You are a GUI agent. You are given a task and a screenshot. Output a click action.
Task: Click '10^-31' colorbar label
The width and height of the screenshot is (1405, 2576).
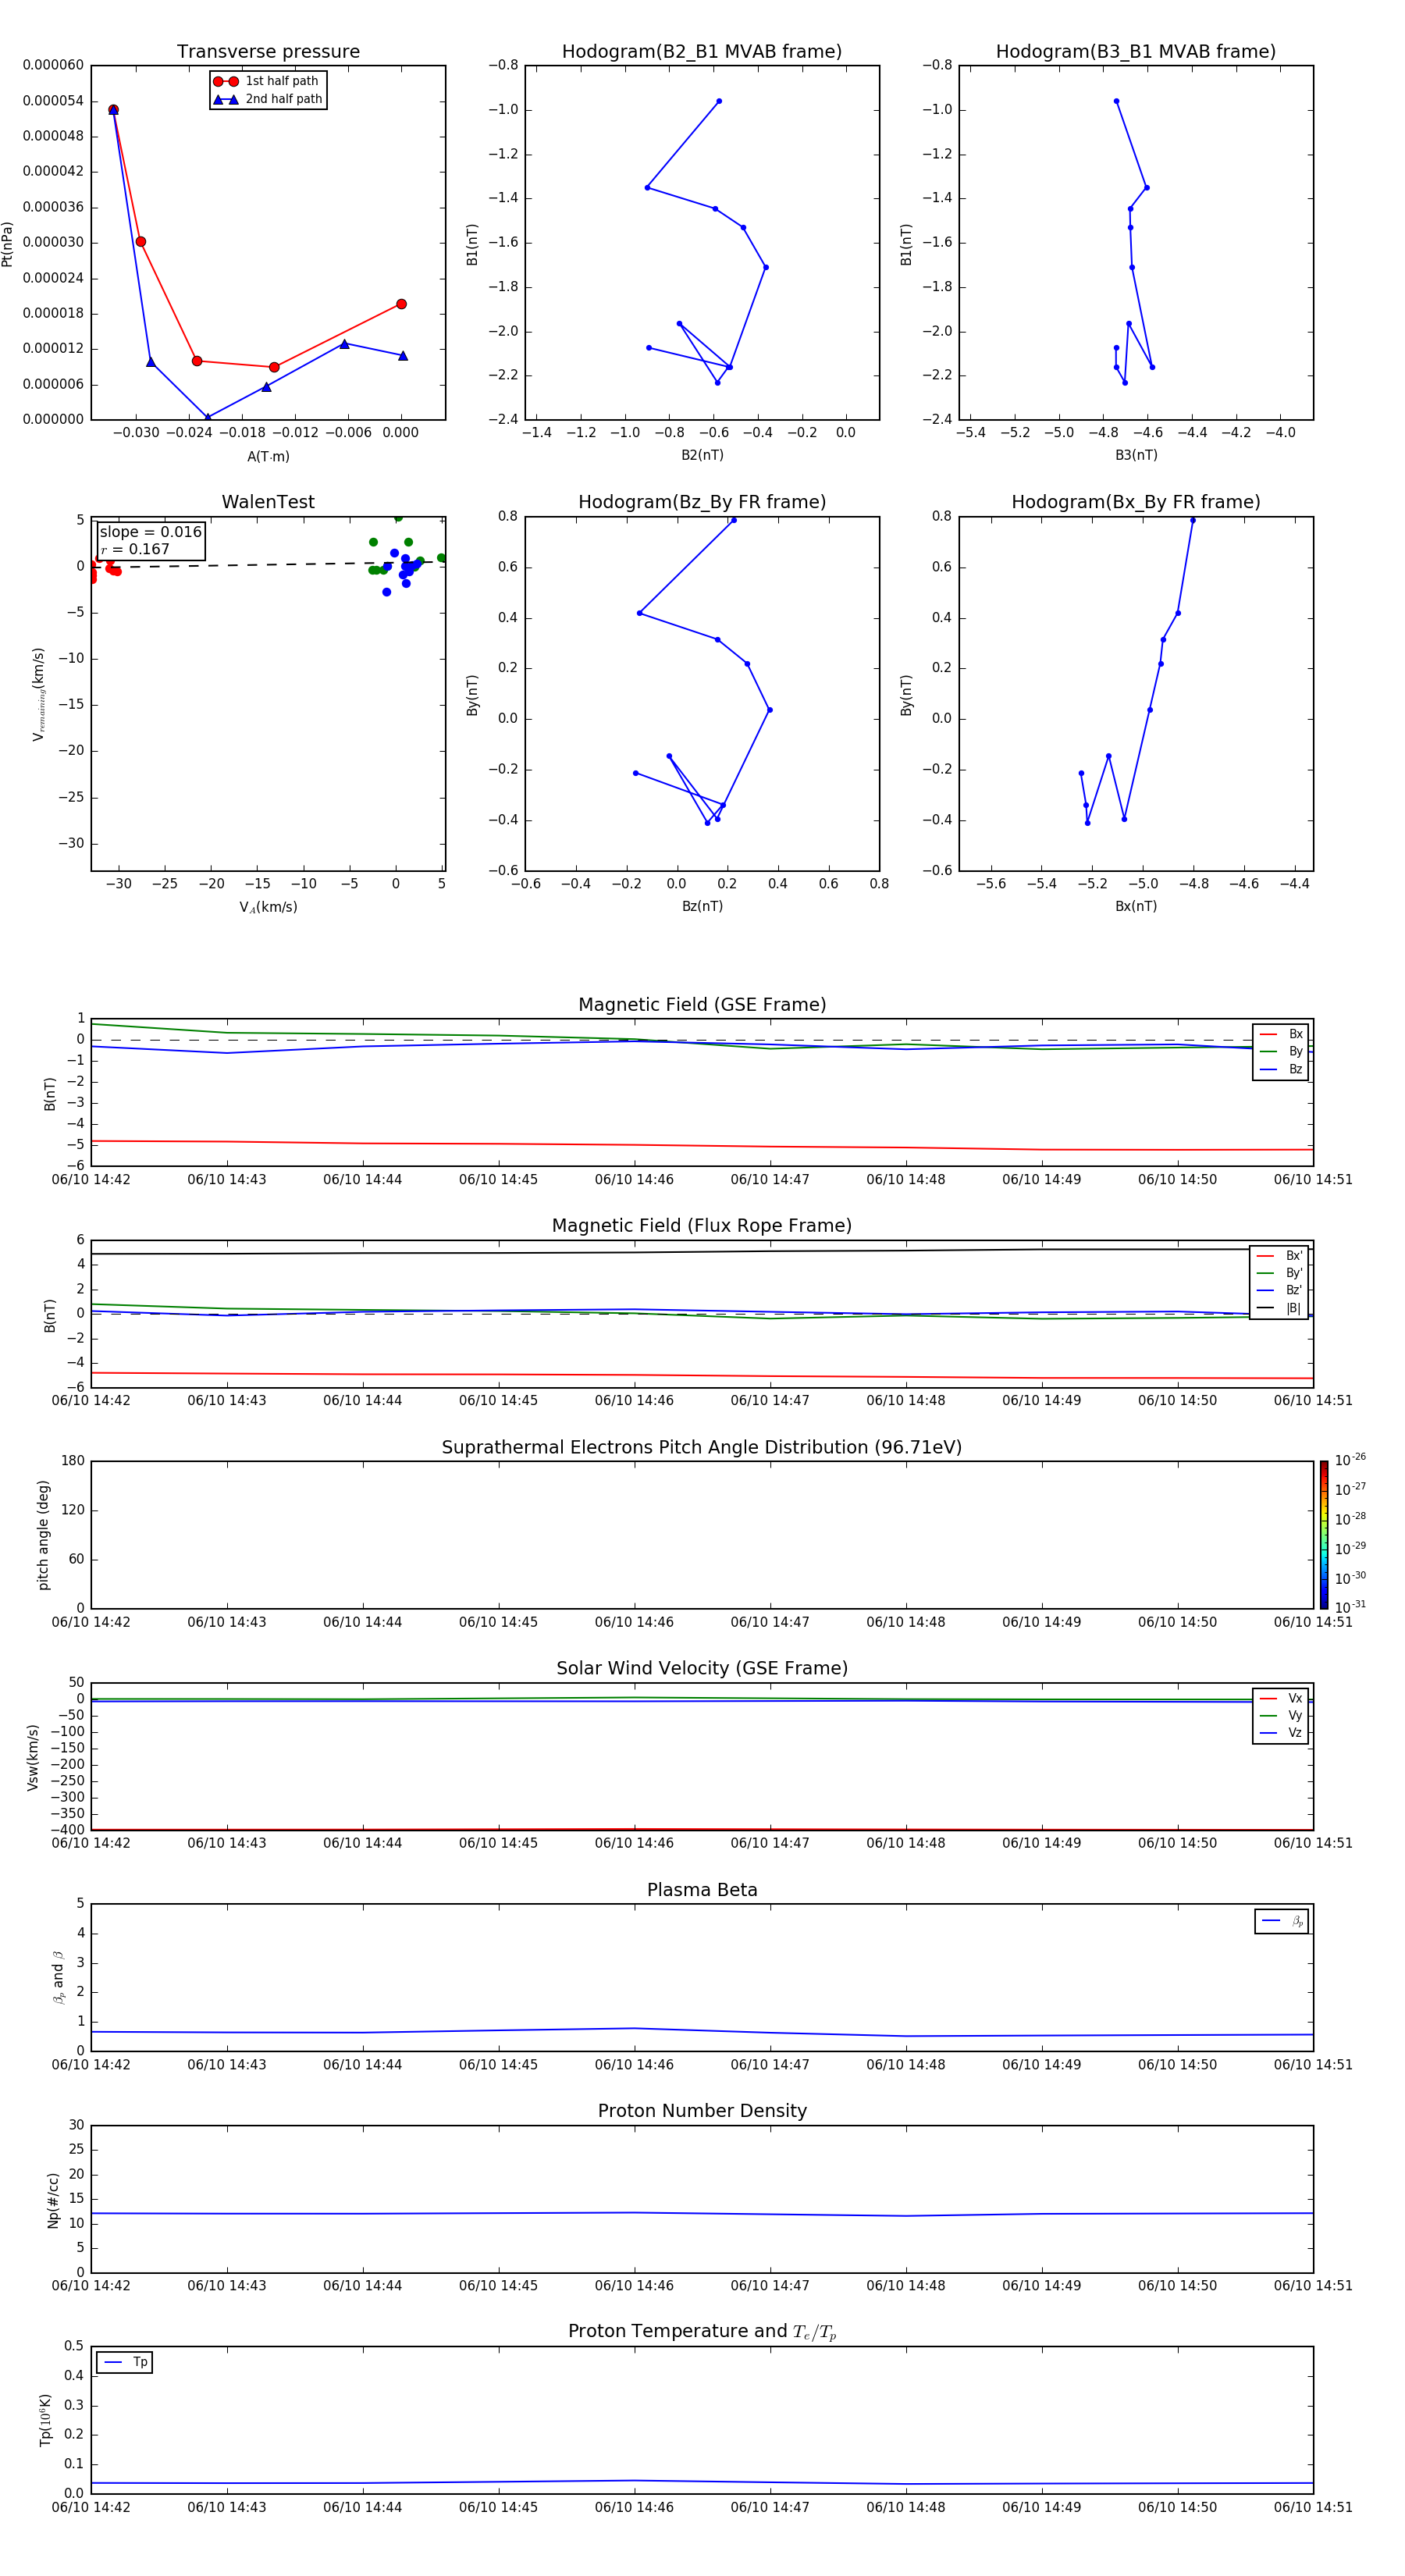click(x=1350, y=1607)
